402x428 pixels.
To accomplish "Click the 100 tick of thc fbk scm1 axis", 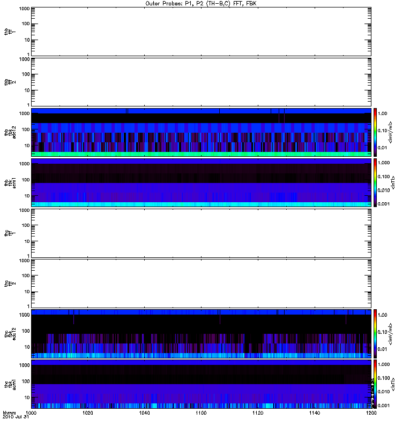I will point(26,381).
